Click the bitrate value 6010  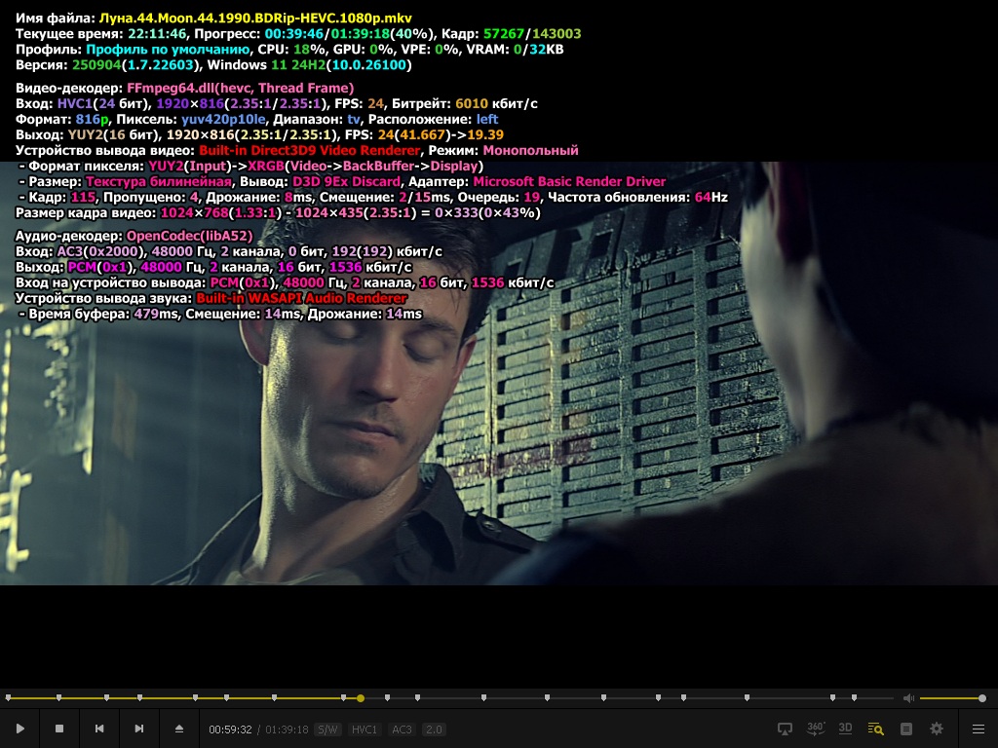point(472,103)
